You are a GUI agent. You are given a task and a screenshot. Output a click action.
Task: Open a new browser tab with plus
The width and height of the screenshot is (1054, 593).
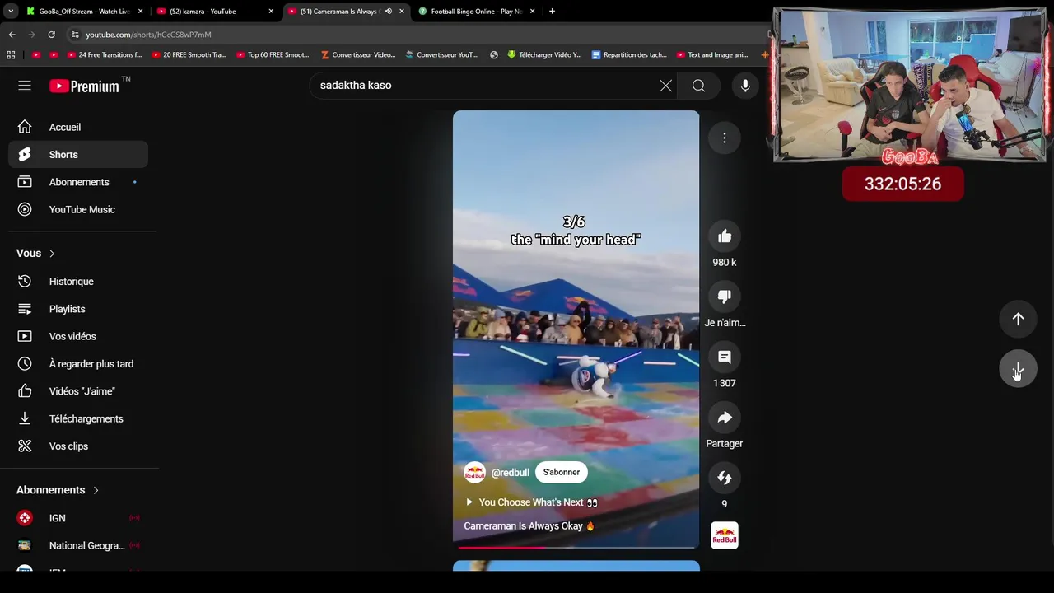[552, 12]
